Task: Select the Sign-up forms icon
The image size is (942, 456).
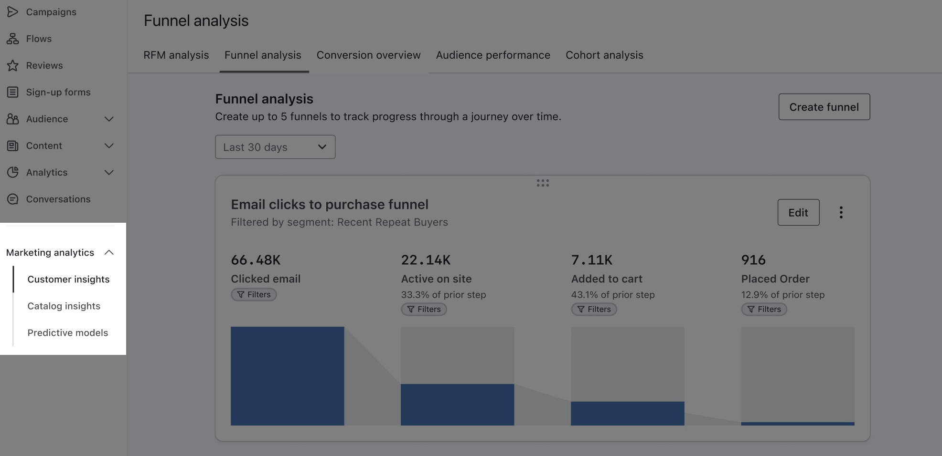Action: (13, 92)
